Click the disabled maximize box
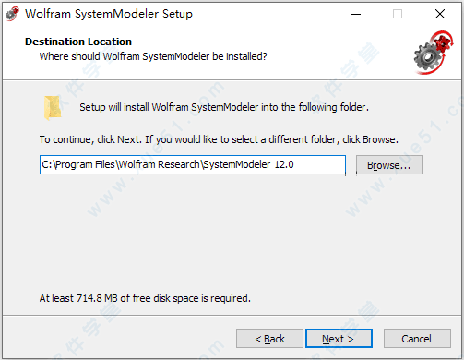 tap(398, 14)
